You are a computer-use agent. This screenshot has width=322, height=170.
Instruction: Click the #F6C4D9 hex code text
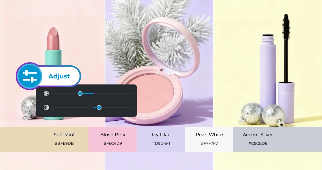click(113, 143)
